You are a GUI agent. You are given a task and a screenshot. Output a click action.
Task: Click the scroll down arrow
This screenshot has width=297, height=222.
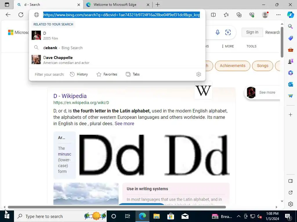click(282, 201)
